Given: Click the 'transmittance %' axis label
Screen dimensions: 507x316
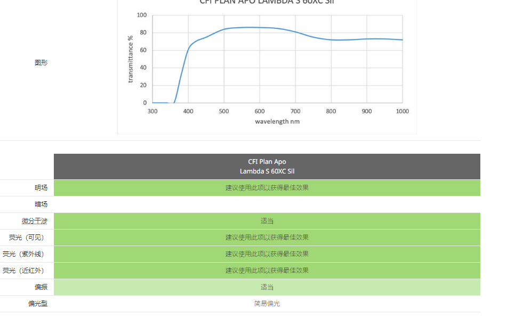Looking at the screenshot, I should coord(130,59).
